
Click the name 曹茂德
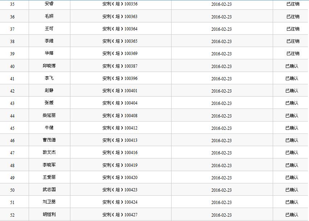tap(49, 140)
